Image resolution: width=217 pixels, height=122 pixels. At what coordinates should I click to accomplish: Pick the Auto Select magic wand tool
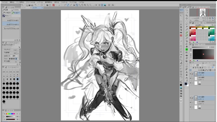click(x=187, y=27)
